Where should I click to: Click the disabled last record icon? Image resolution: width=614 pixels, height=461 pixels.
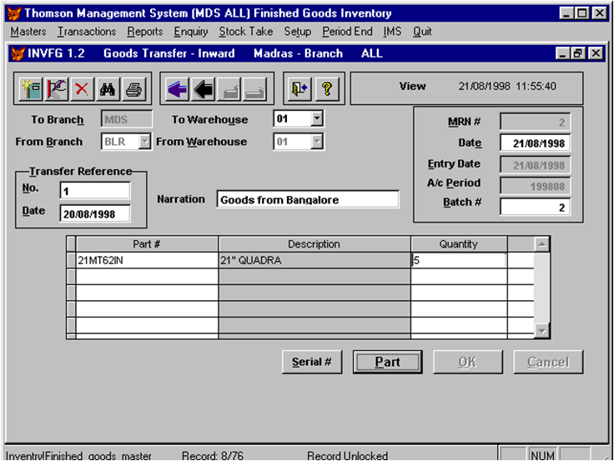[255, 89]
